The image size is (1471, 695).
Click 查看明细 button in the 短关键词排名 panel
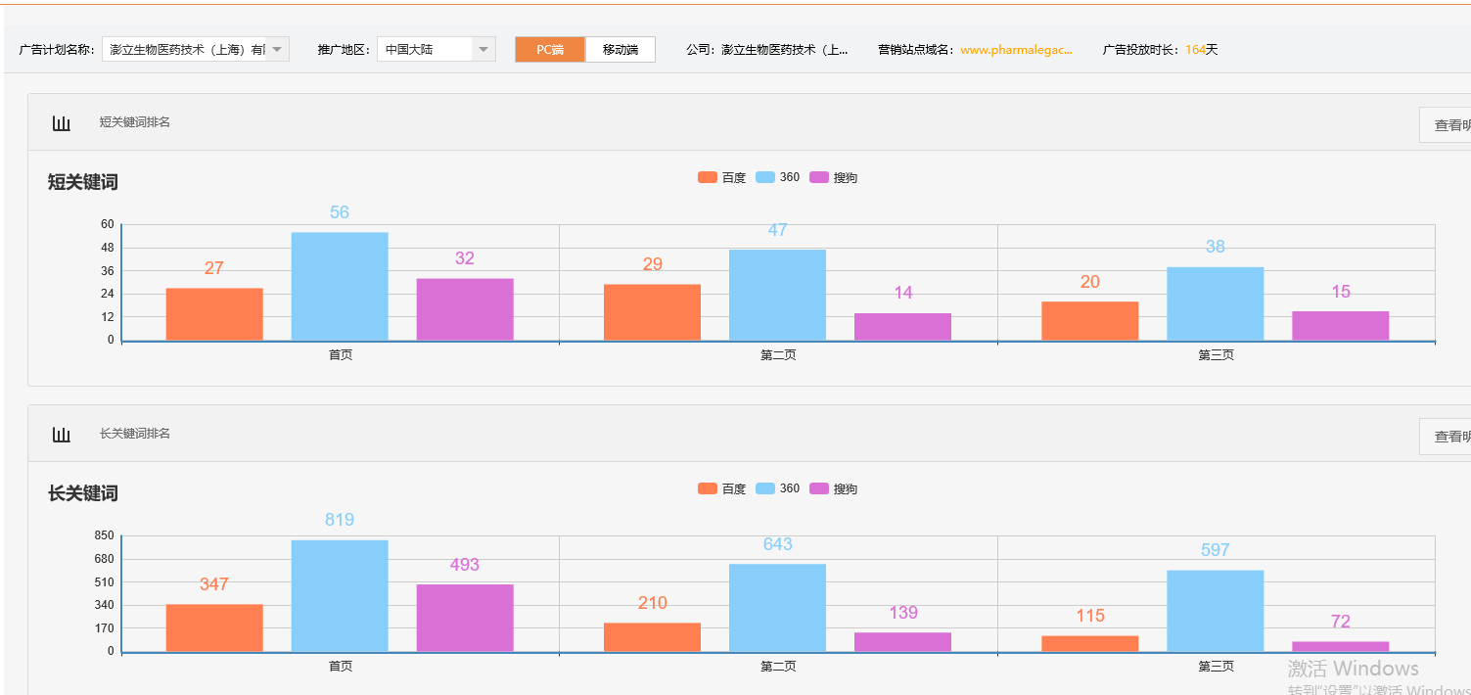tap(1447, 125)
